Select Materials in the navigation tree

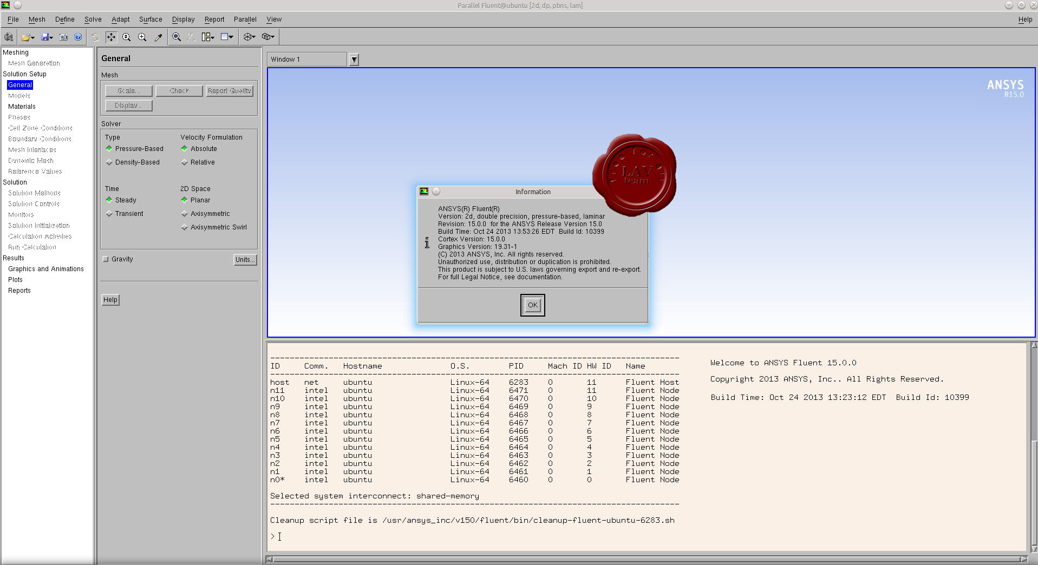tap(22, 107)
